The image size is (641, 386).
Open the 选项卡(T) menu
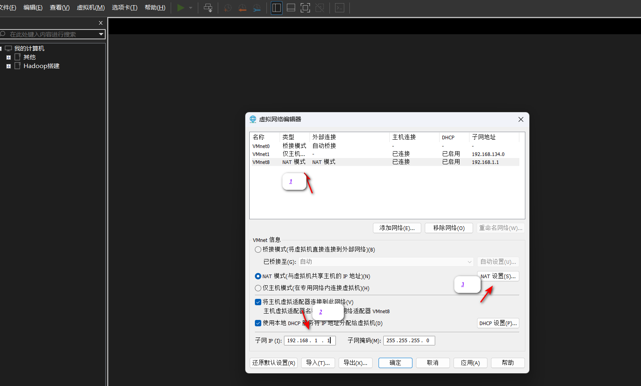124,8
